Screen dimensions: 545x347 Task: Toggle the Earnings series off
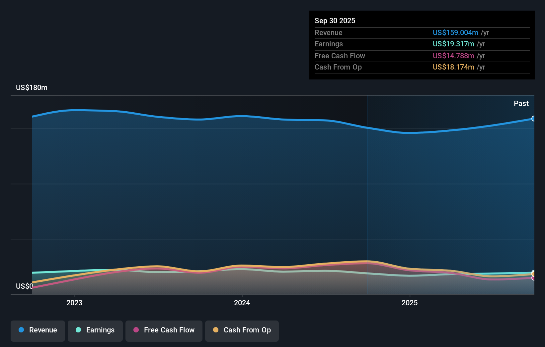[x=95, y=330]
